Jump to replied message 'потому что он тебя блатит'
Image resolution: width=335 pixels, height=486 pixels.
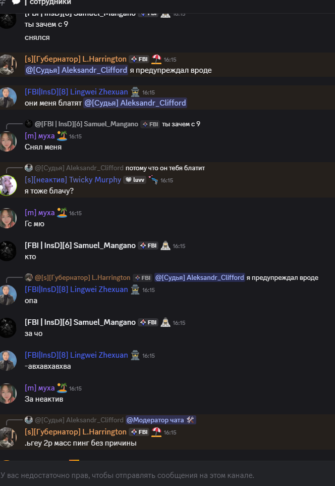(x=165, y=168)
